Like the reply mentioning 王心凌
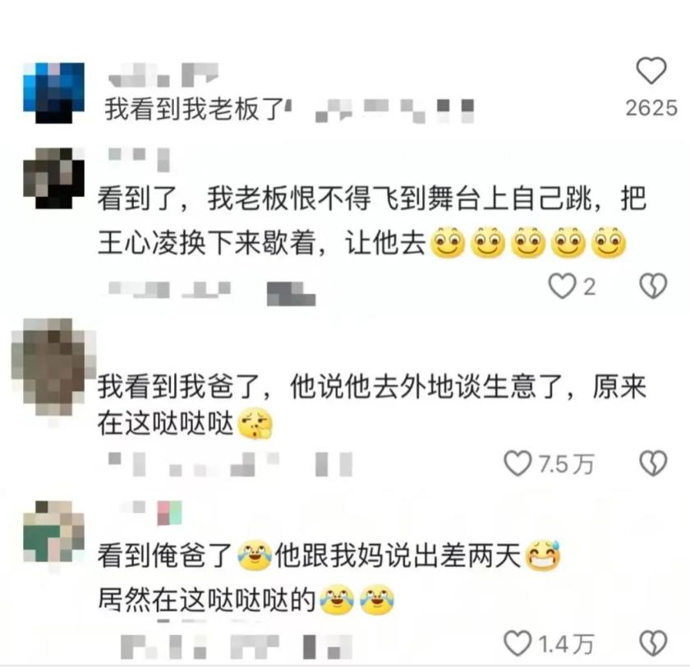Viewport: 690px width, 667px height. tap(562, 286)
